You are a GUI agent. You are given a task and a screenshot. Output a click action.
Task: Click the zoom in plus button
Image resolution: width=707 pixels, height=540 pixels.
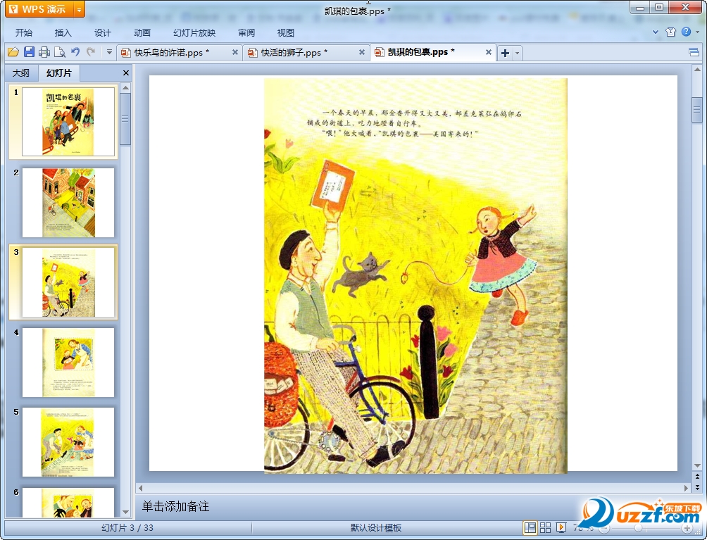coord(687,528)
